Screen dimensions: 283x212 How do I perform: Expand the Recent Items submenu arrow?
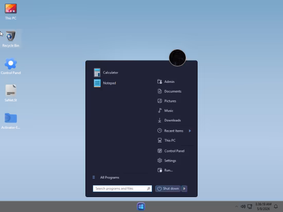190,131
